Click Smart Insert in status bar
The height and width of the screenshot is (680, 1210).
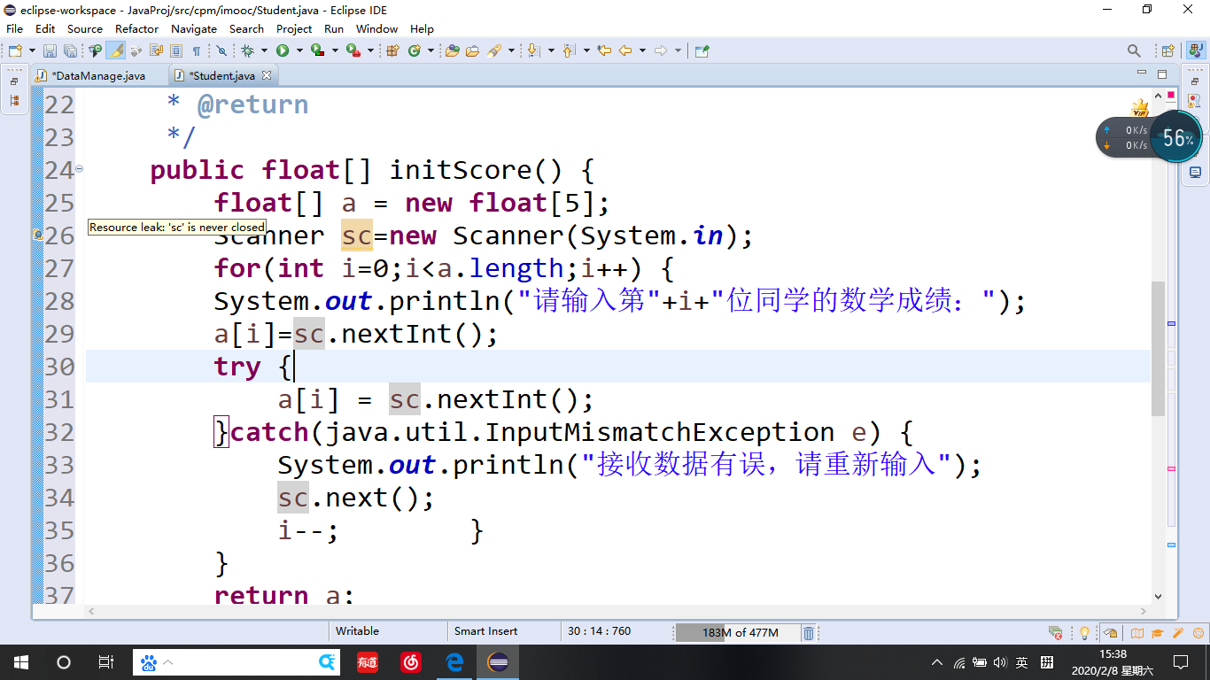[485, 631]
